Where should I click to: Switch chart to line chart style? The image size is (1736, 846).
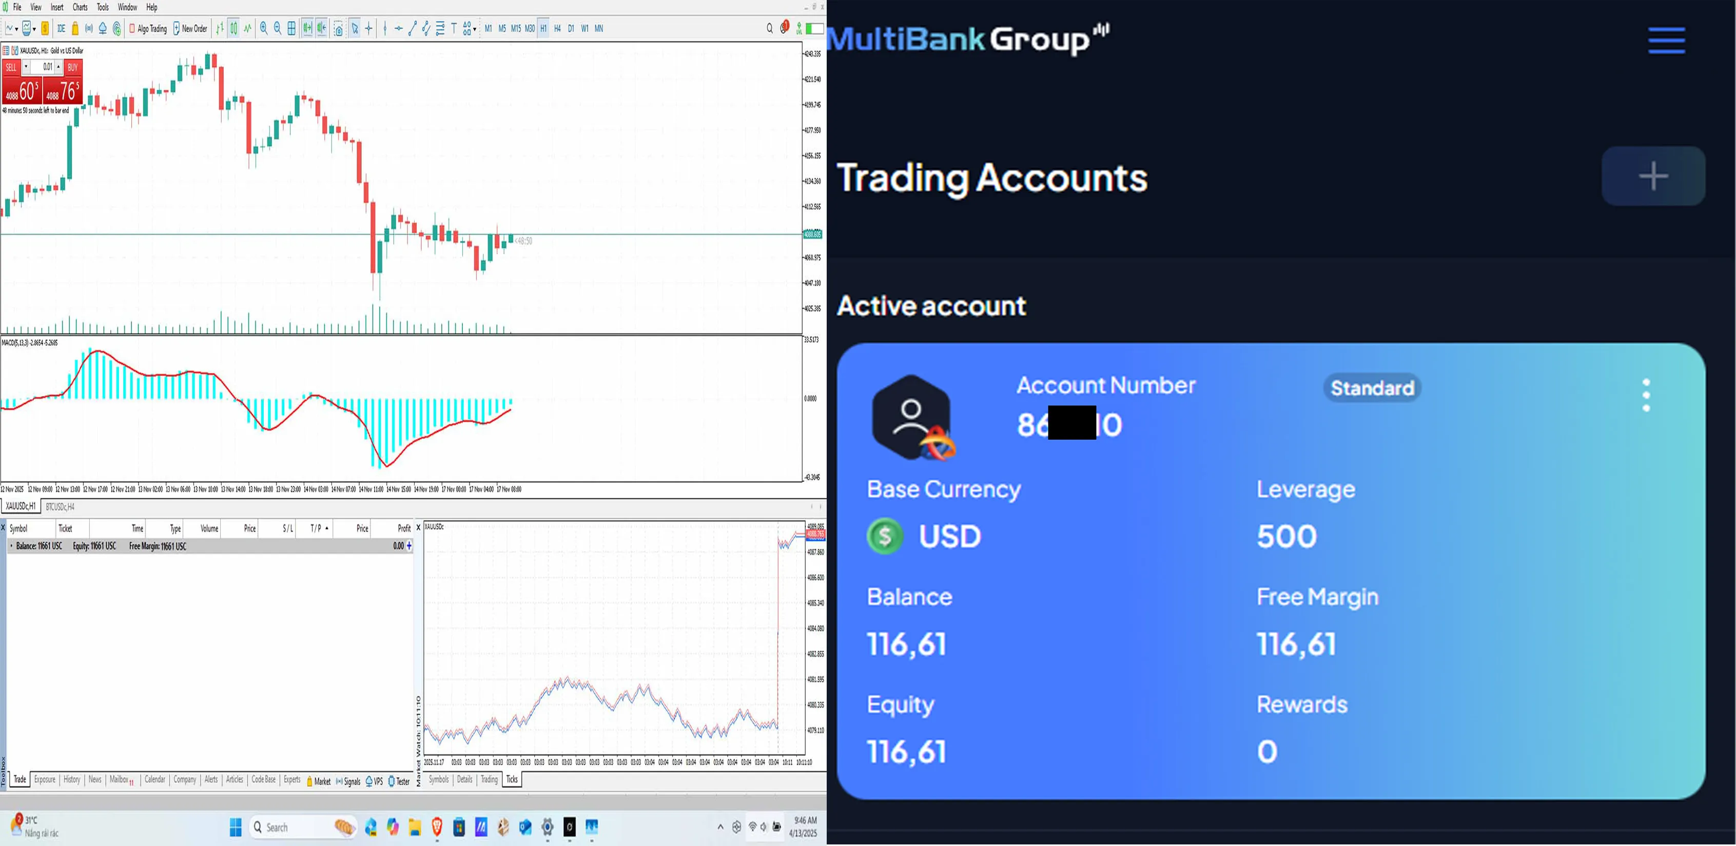click(247, 28)
